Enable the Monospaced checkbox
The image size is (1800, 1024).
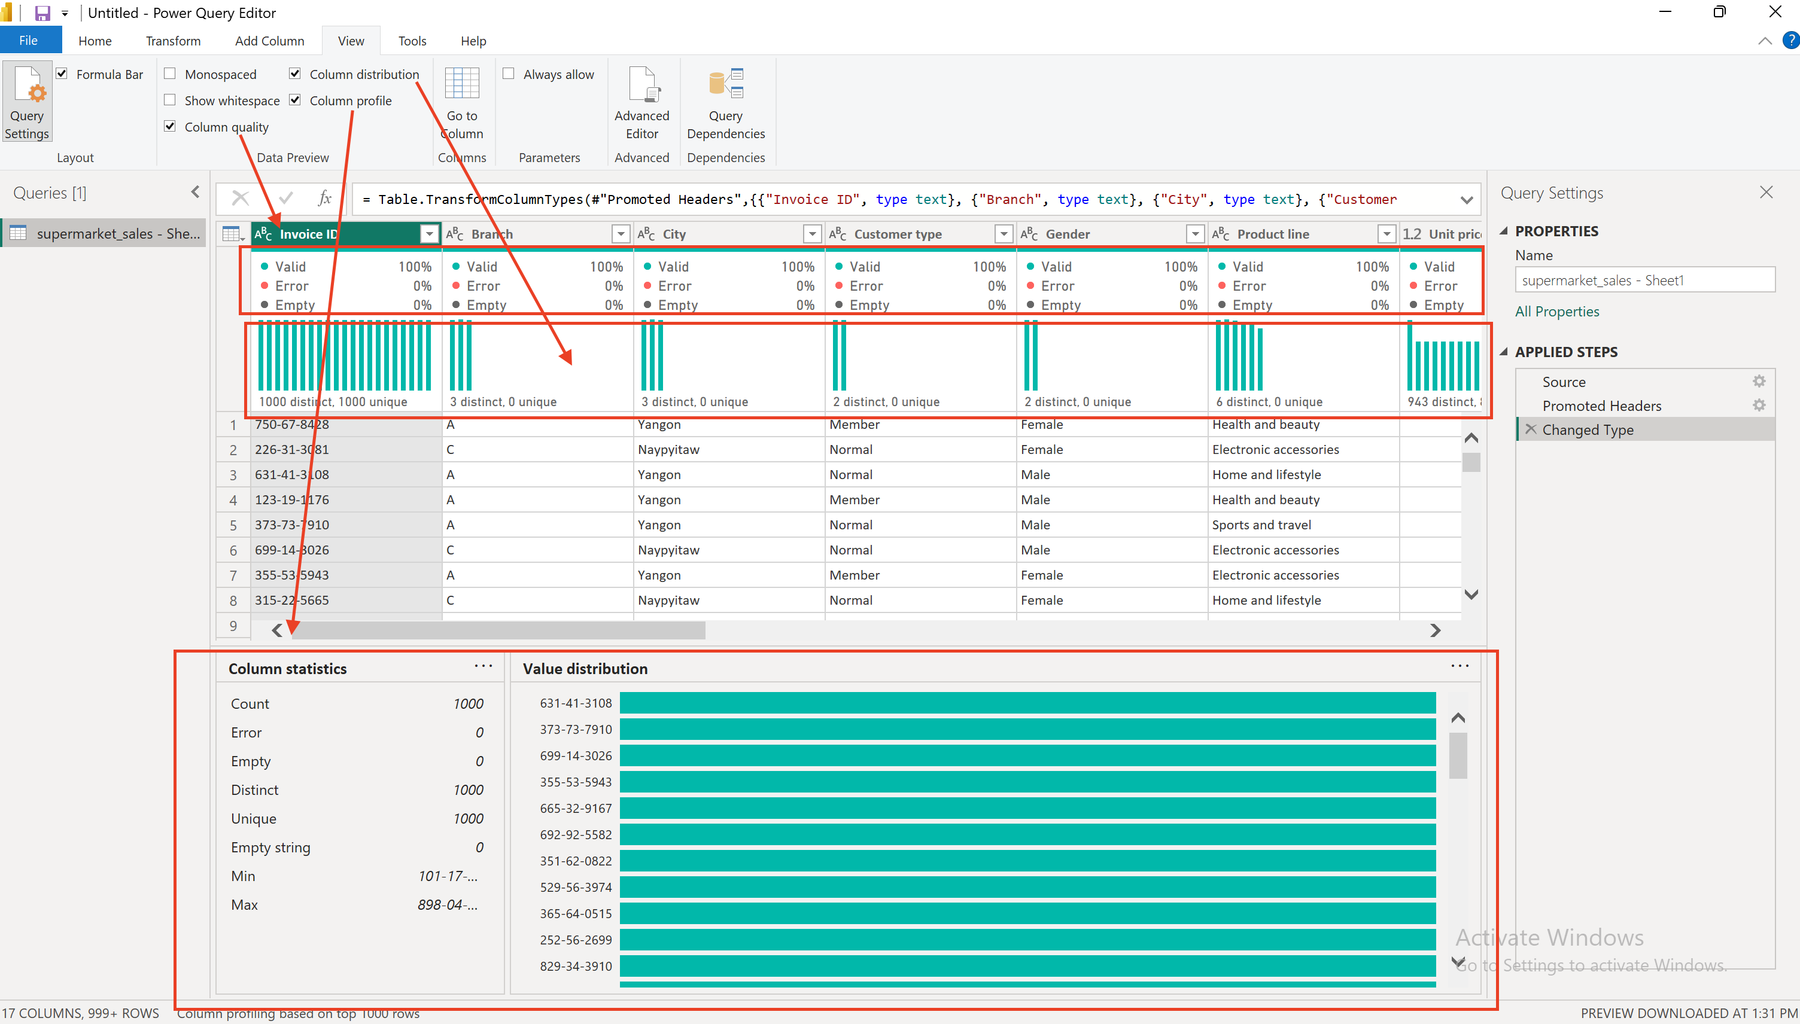(169, 74)
